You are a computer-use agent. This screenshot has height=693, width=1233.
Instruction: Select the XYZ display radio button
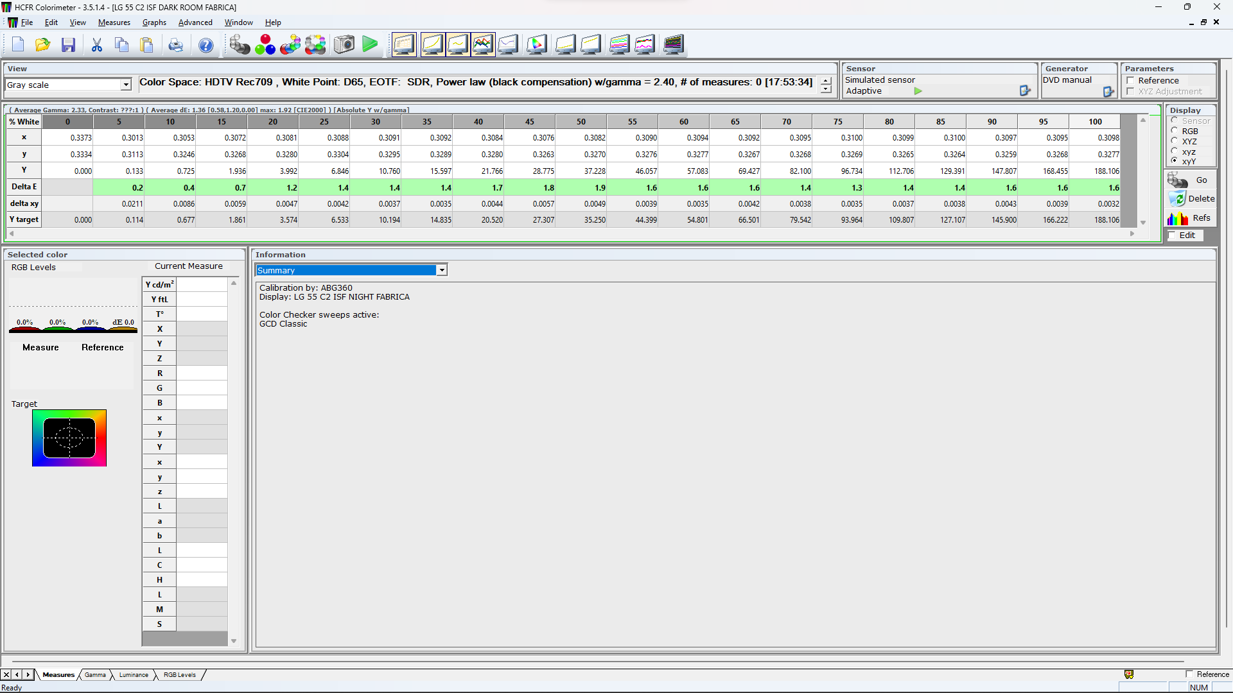[1175, 141]
